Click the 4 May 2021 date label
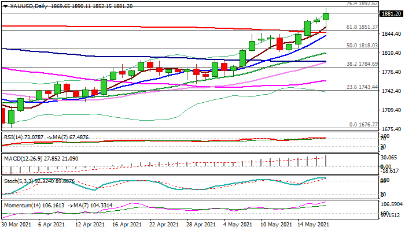Image resolution: width=405 pixels, height=231 pixels. (237, 225)
